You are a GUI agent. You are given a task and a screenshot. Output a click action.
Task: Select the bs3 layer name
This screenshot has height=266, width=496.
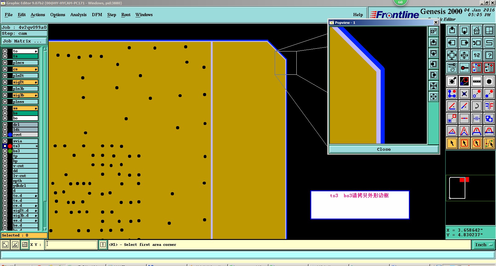[x=25, y=151]
